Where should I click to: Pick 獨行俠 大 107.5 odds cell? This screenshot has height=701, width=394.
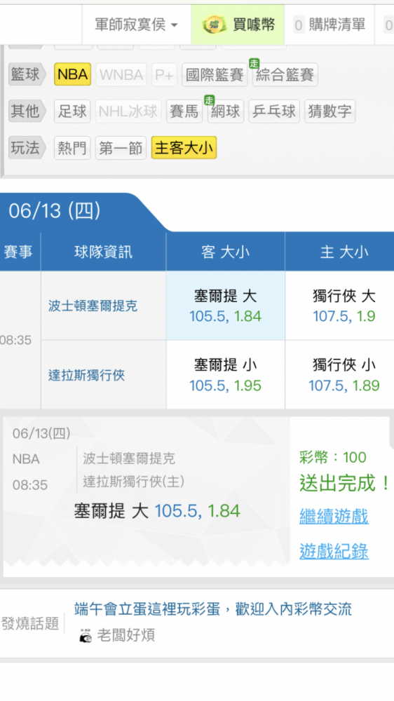pyautogui.click(x=344, y=306)
